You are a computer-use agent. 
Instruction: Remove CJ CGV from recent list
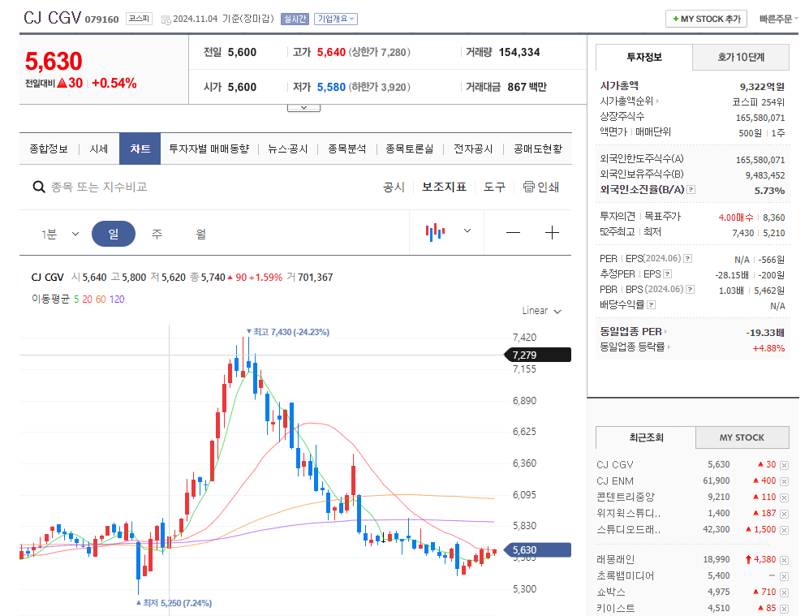tap(784, 465)
